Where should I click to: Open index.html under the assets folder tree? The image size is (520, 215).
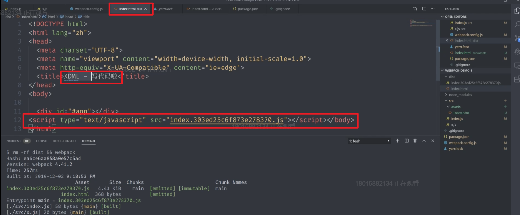tap(475, 113)
